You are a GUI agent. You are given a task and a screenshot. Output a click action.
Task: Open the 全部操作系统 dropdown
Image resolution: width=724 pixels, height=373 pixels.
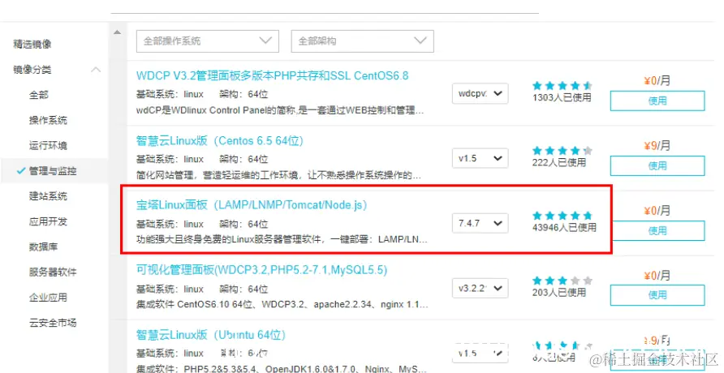[x=208, y=41]
